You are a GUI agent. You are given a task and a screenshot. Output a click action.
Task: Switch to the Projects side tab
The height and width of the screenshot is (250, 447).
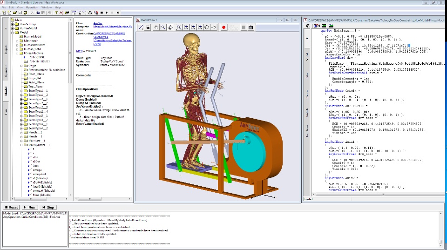[6, 49]
